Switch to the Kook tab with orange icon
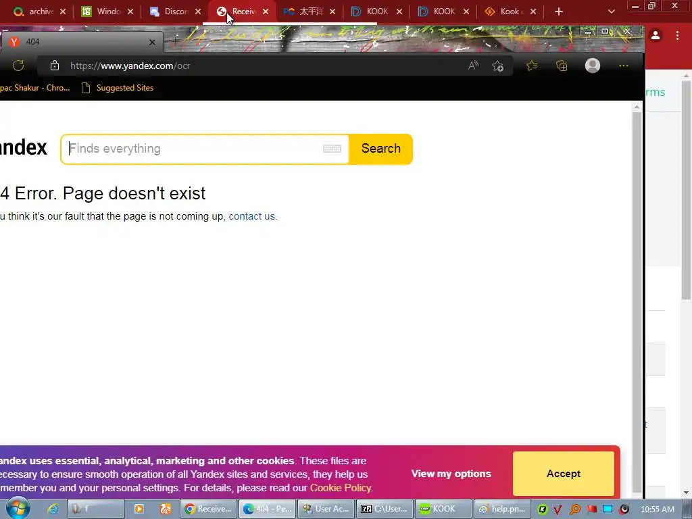The height and width of the screenshot is (519, 692). point(510,11)
